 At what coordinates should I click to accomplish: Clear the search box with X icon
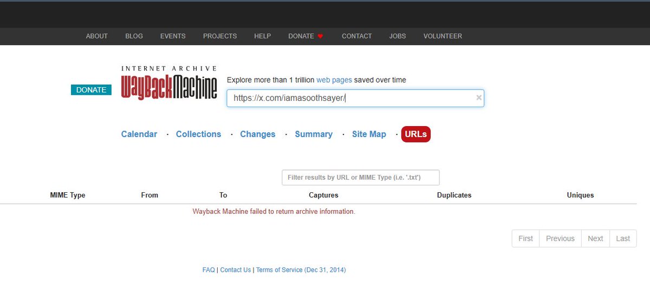pyautogui.click(x=479, y=98)
